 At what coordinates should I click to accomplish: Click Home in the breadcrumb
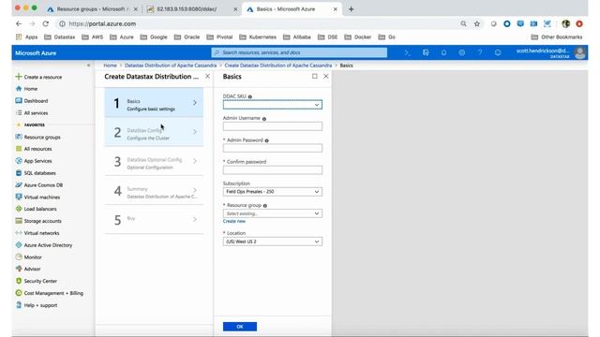coord(111,66)
